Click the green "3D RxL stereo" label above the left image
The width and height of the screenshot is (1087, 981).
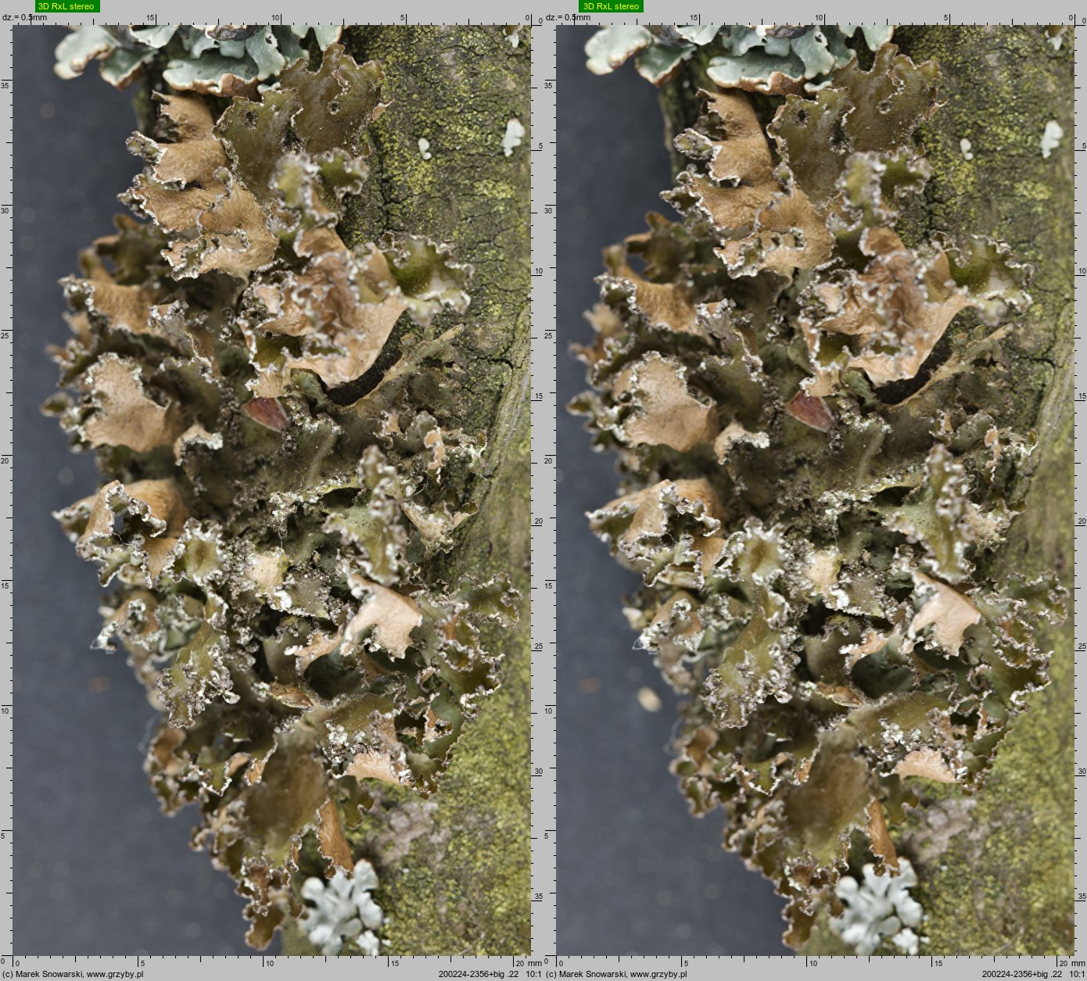[x=67, y=6]
